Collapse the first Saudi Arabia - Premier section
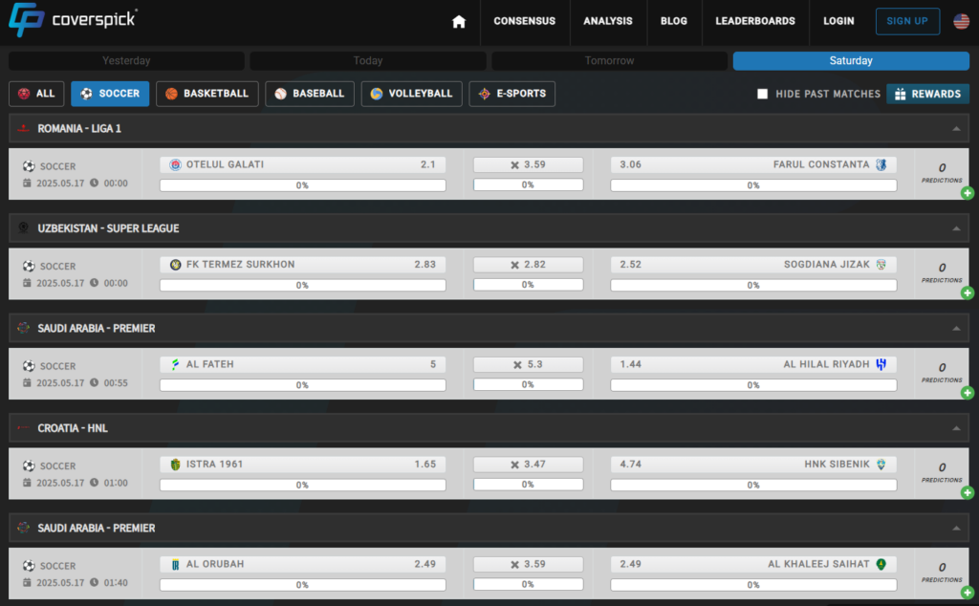Screen dimensions: 979x606 click(956, 328)
